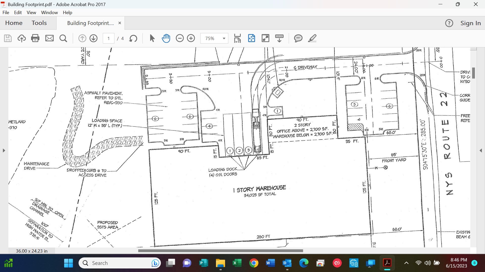Select the Highlight text tool
This screenshot has height=272, width=485.
click(312, 38)
